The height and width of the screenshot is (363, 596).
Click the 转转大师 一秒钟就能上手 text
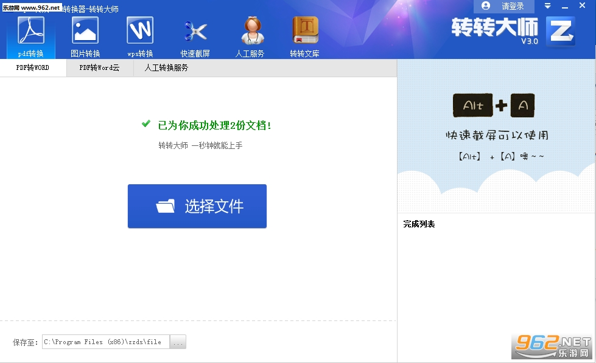[200, 145]
